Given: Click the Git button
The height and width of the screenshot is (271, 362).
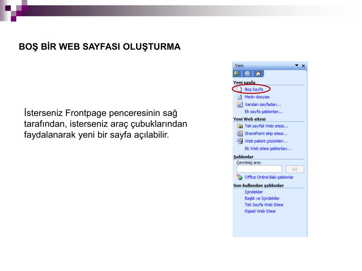Looking at the screenshot, I should (295, 169).
